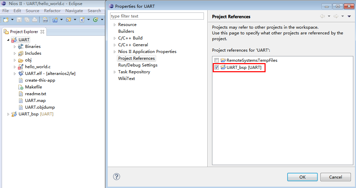Click the Save toolbar icon
The width and height of the screenshot is (356, 188).
tap(19, 20)
